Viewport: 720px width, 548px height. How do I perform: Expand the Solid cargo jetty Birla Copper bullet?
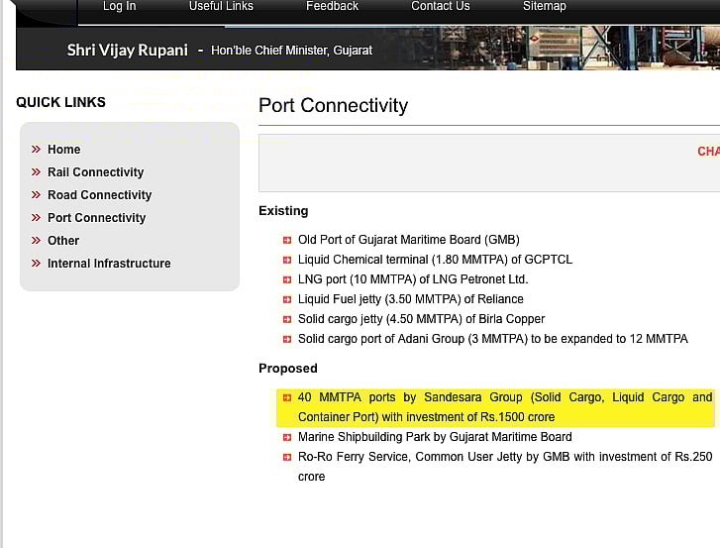pyautogui.click(x=287, y=319)
